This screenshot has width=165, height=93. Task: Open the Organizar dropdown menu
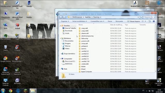click(65, 21)
